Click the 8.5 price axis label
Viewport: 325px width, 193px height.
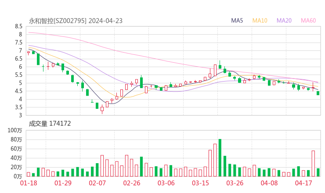[x=18, y=26]
